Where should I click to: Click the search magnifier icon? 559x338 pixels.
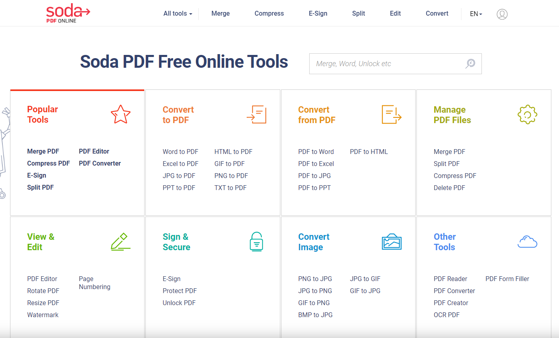pyautogui.click(x=469, y=63)
